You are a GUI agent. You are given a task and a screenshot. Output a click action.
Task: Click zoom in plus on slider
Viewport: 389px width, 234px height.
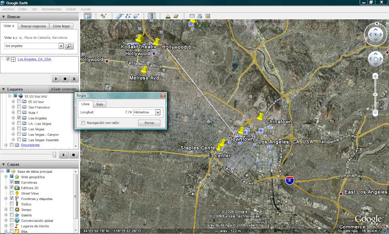click(375, 76)
